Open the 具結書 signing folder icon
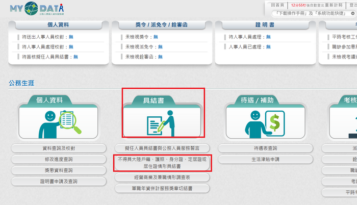This screenshot has height=205, width=357. click(x=162, y=117)
